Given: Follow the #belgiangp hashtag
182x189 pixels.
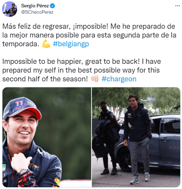Looking at the screenshot, I should pos(71,44).
